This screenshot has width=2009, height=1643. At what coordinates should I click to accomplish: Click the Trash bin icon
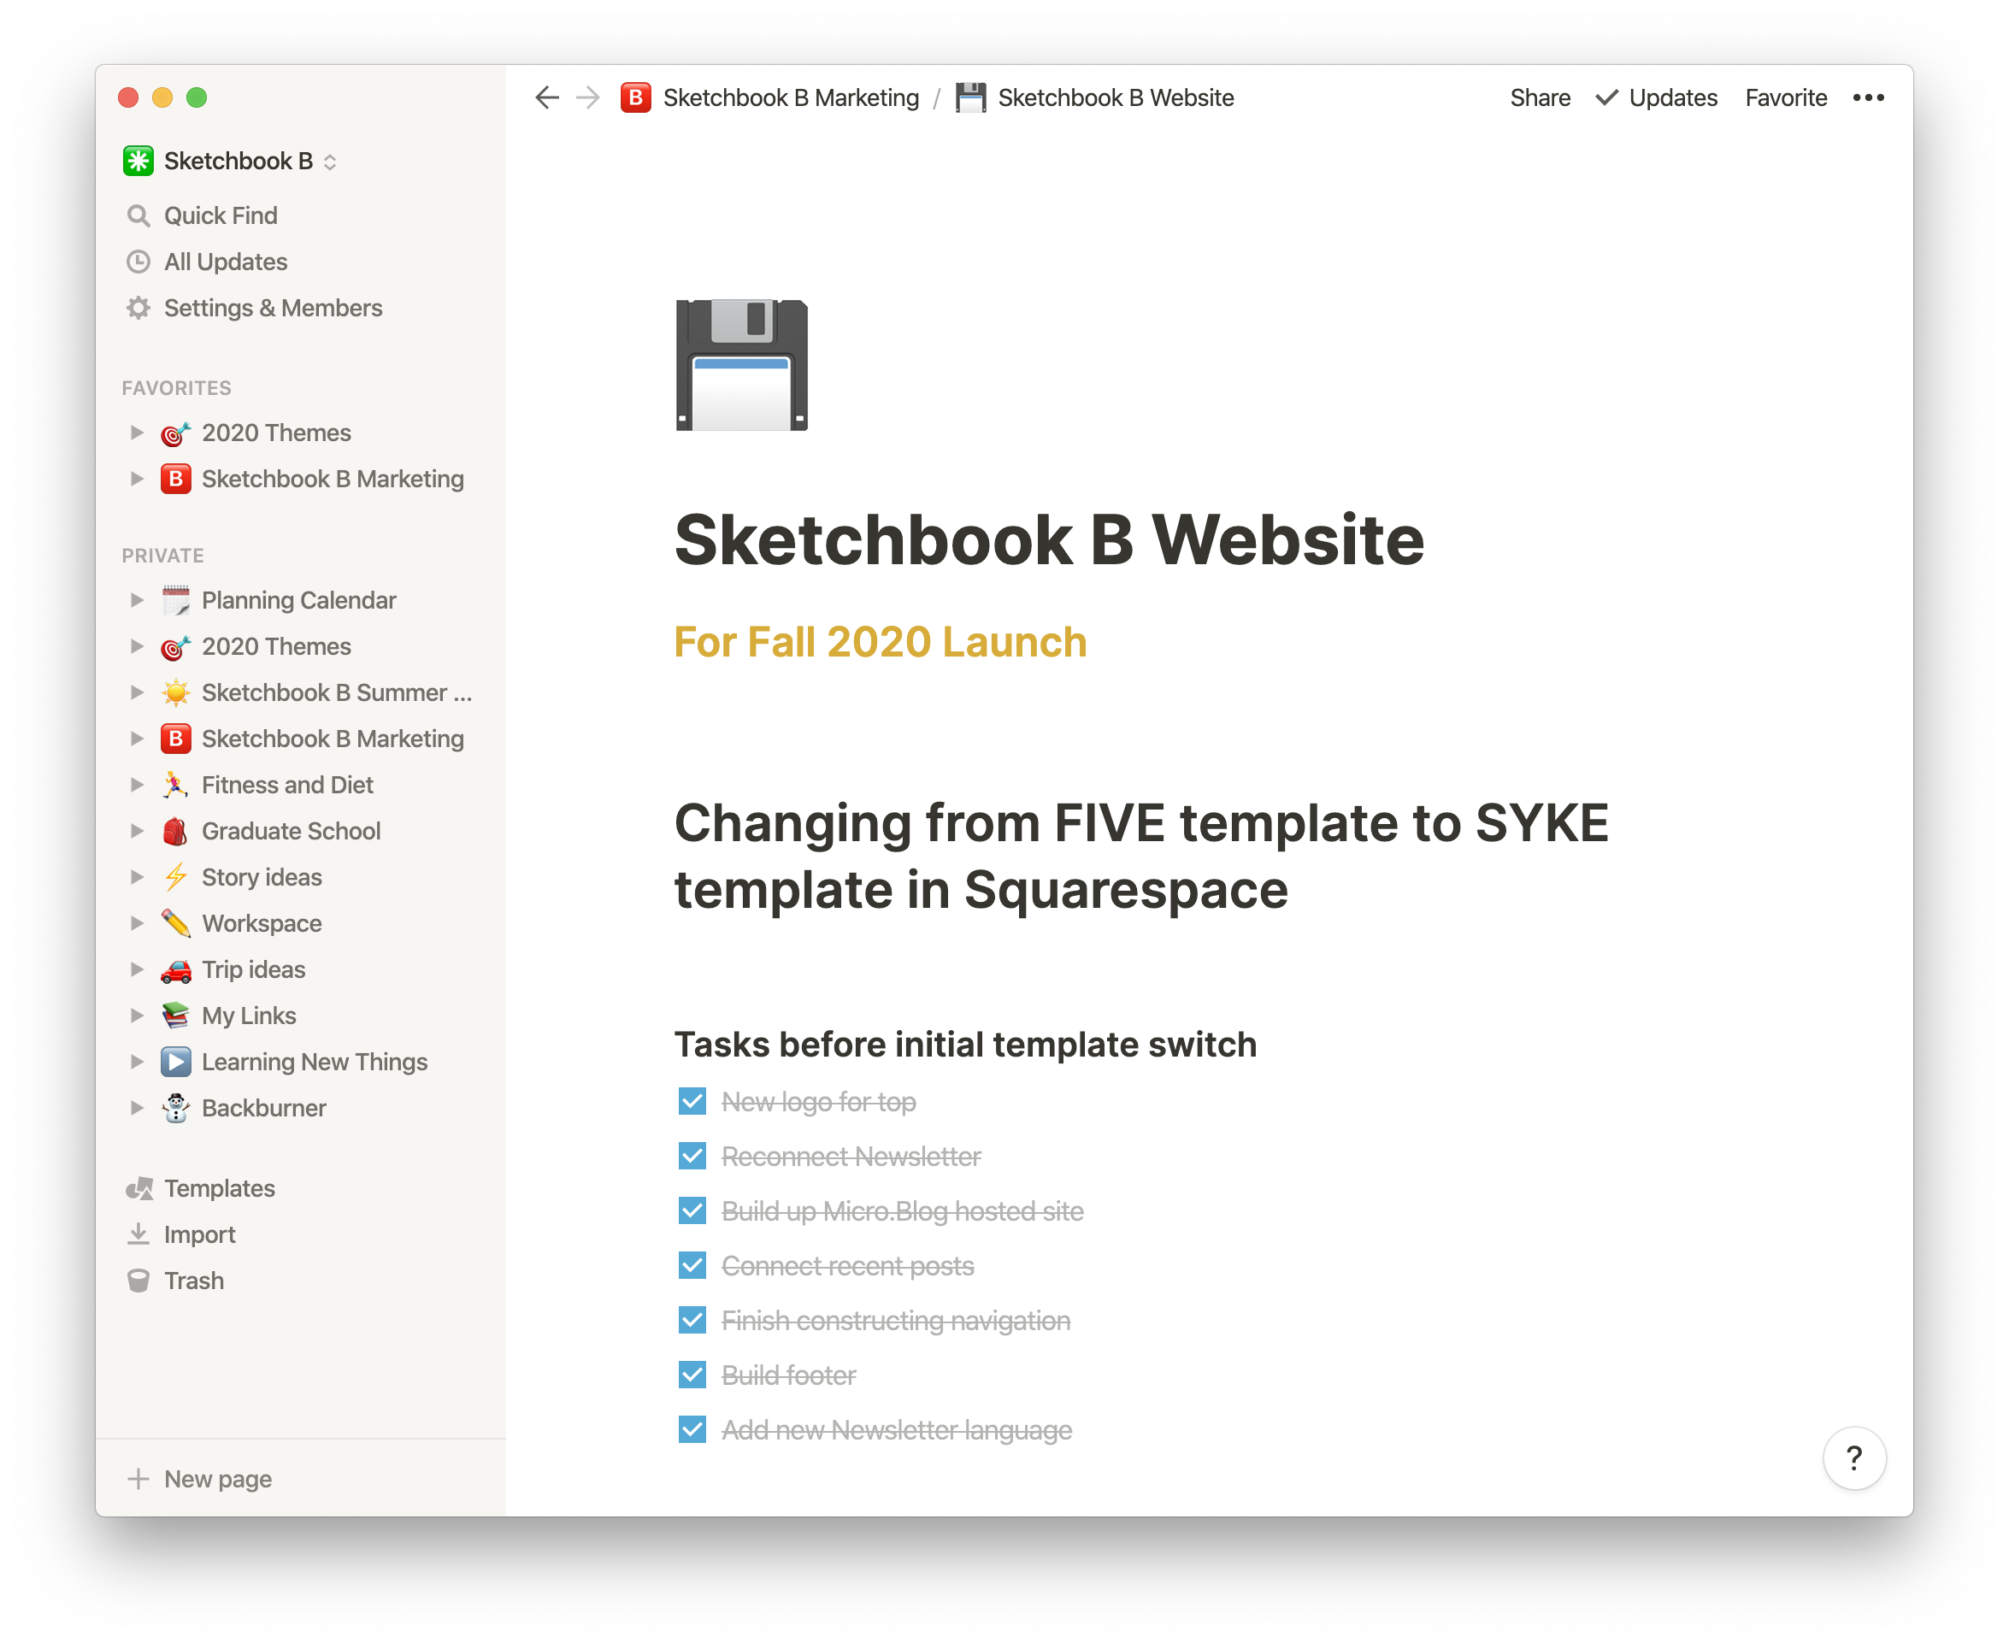point(138,1281)
